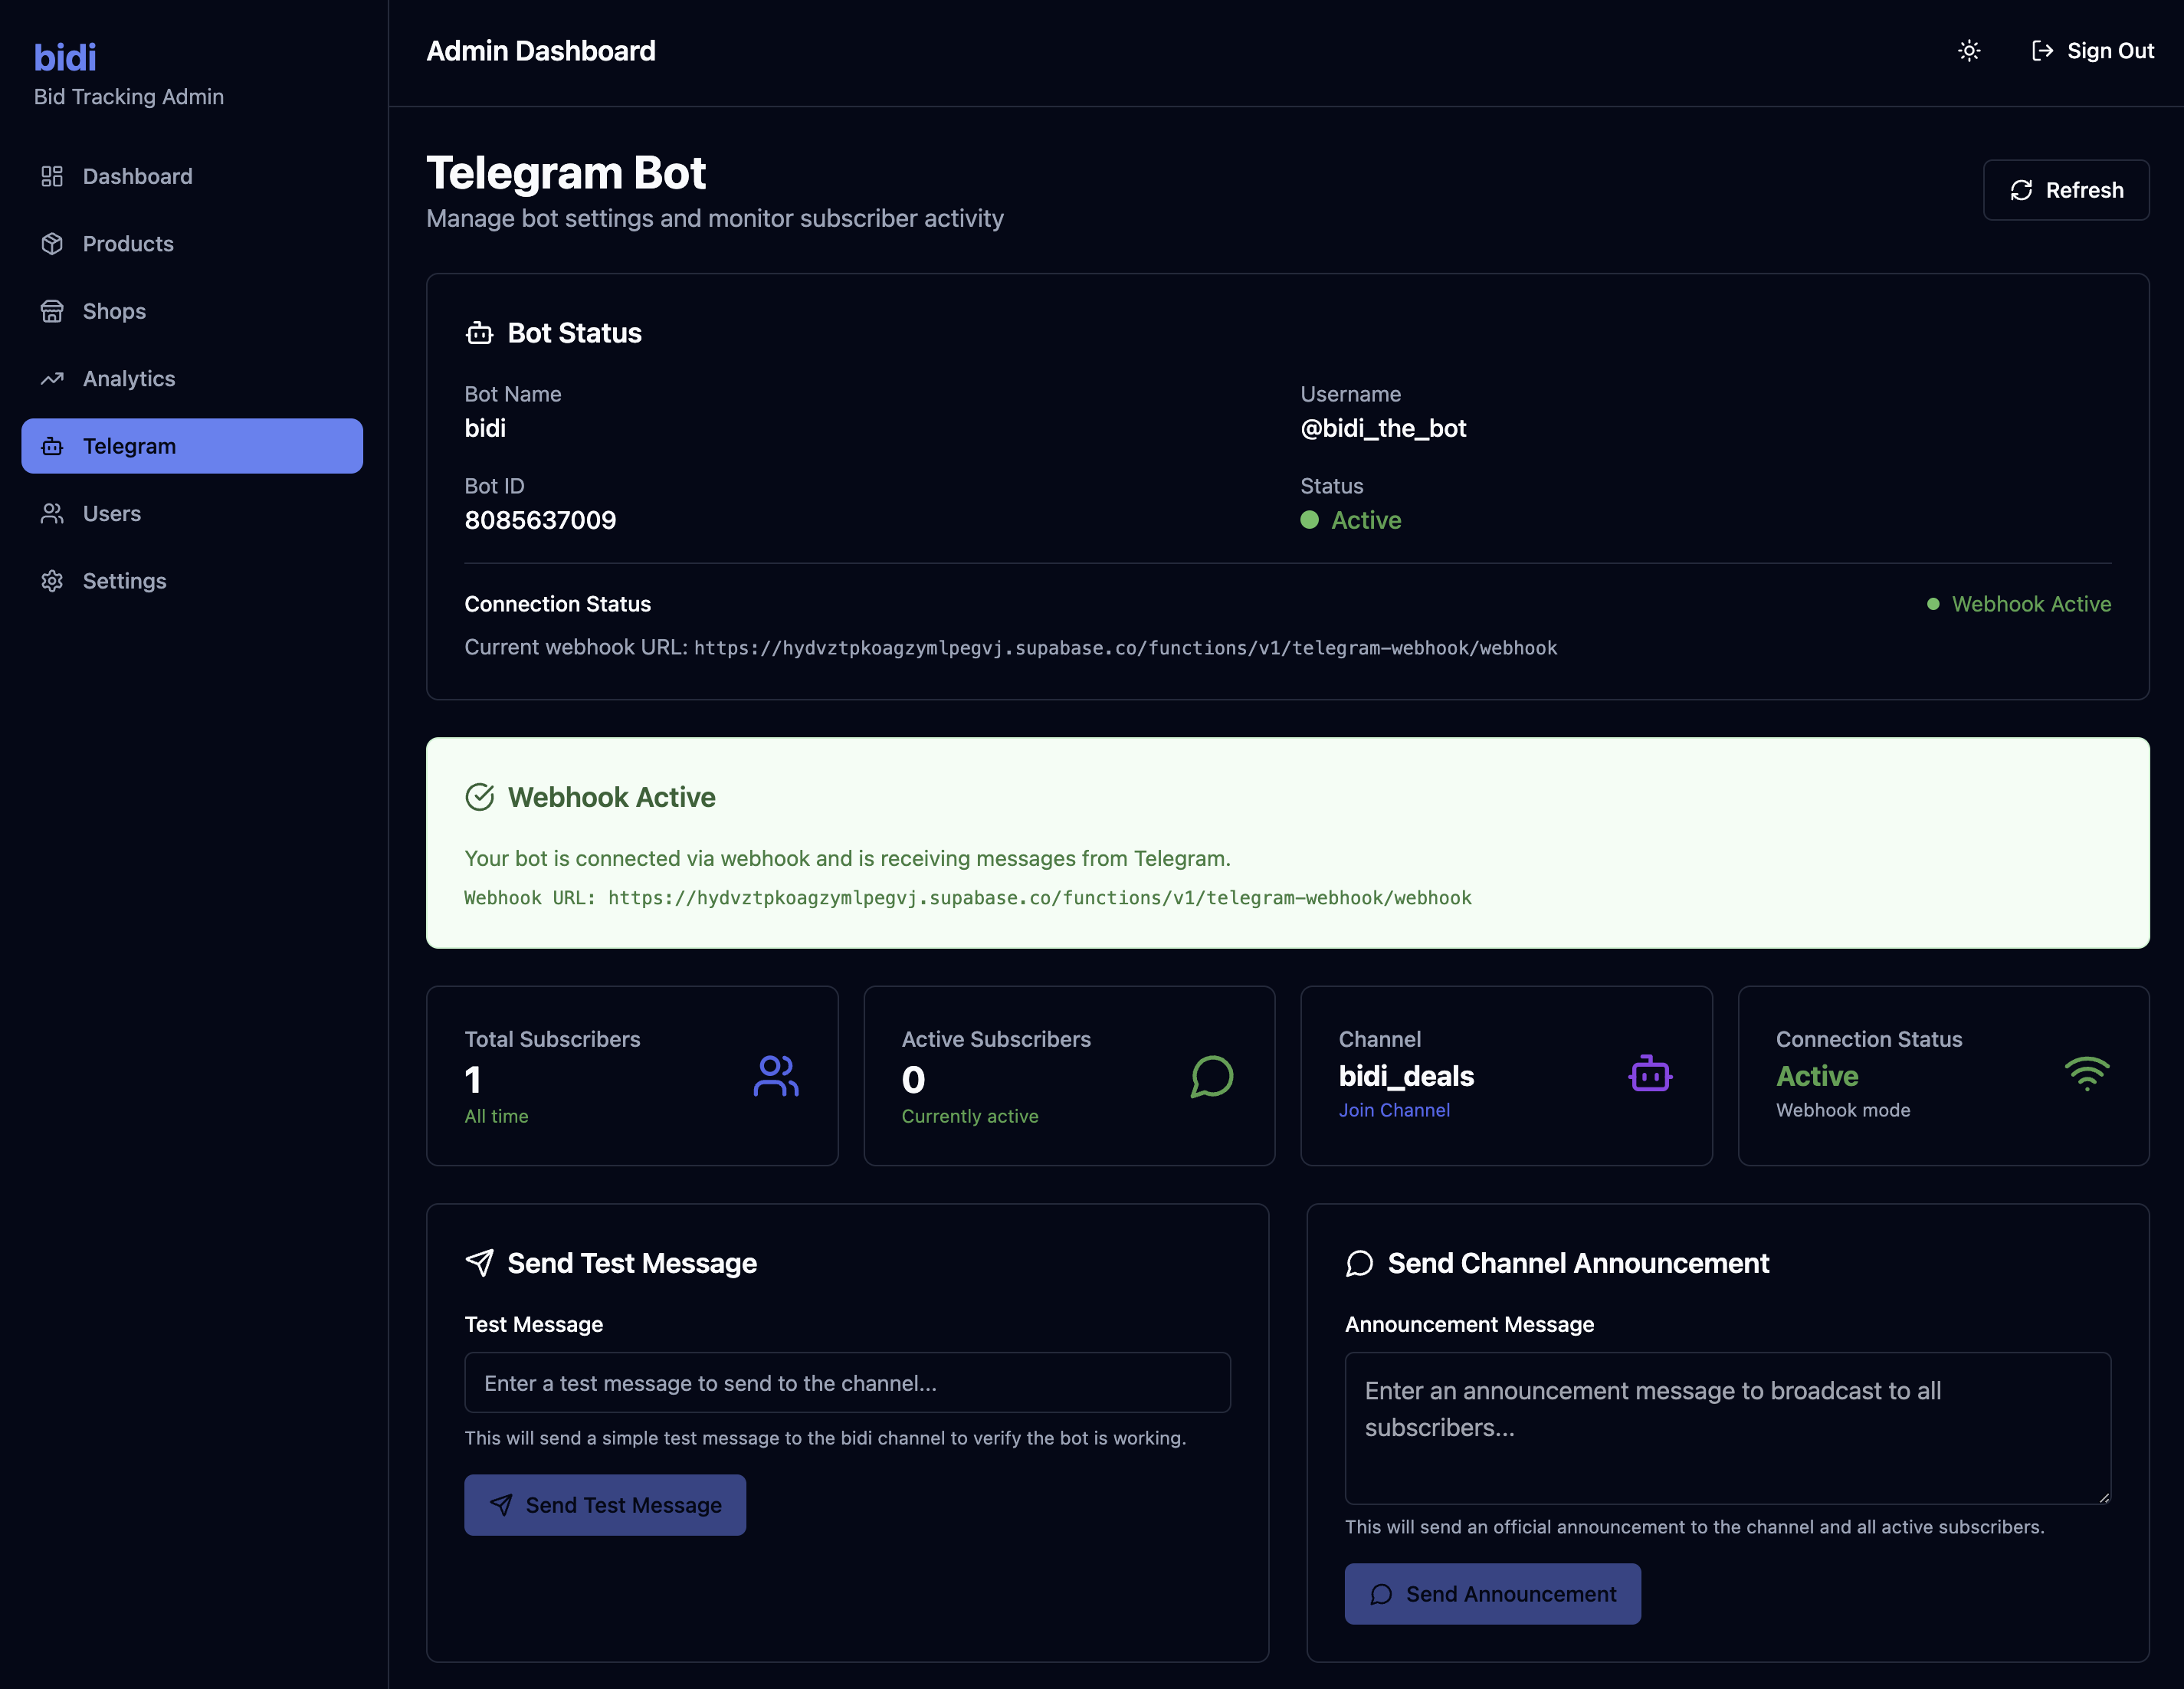2184x1689 pixels.
Task: Click the Bot Status robot icon
Action: point(479,333)
